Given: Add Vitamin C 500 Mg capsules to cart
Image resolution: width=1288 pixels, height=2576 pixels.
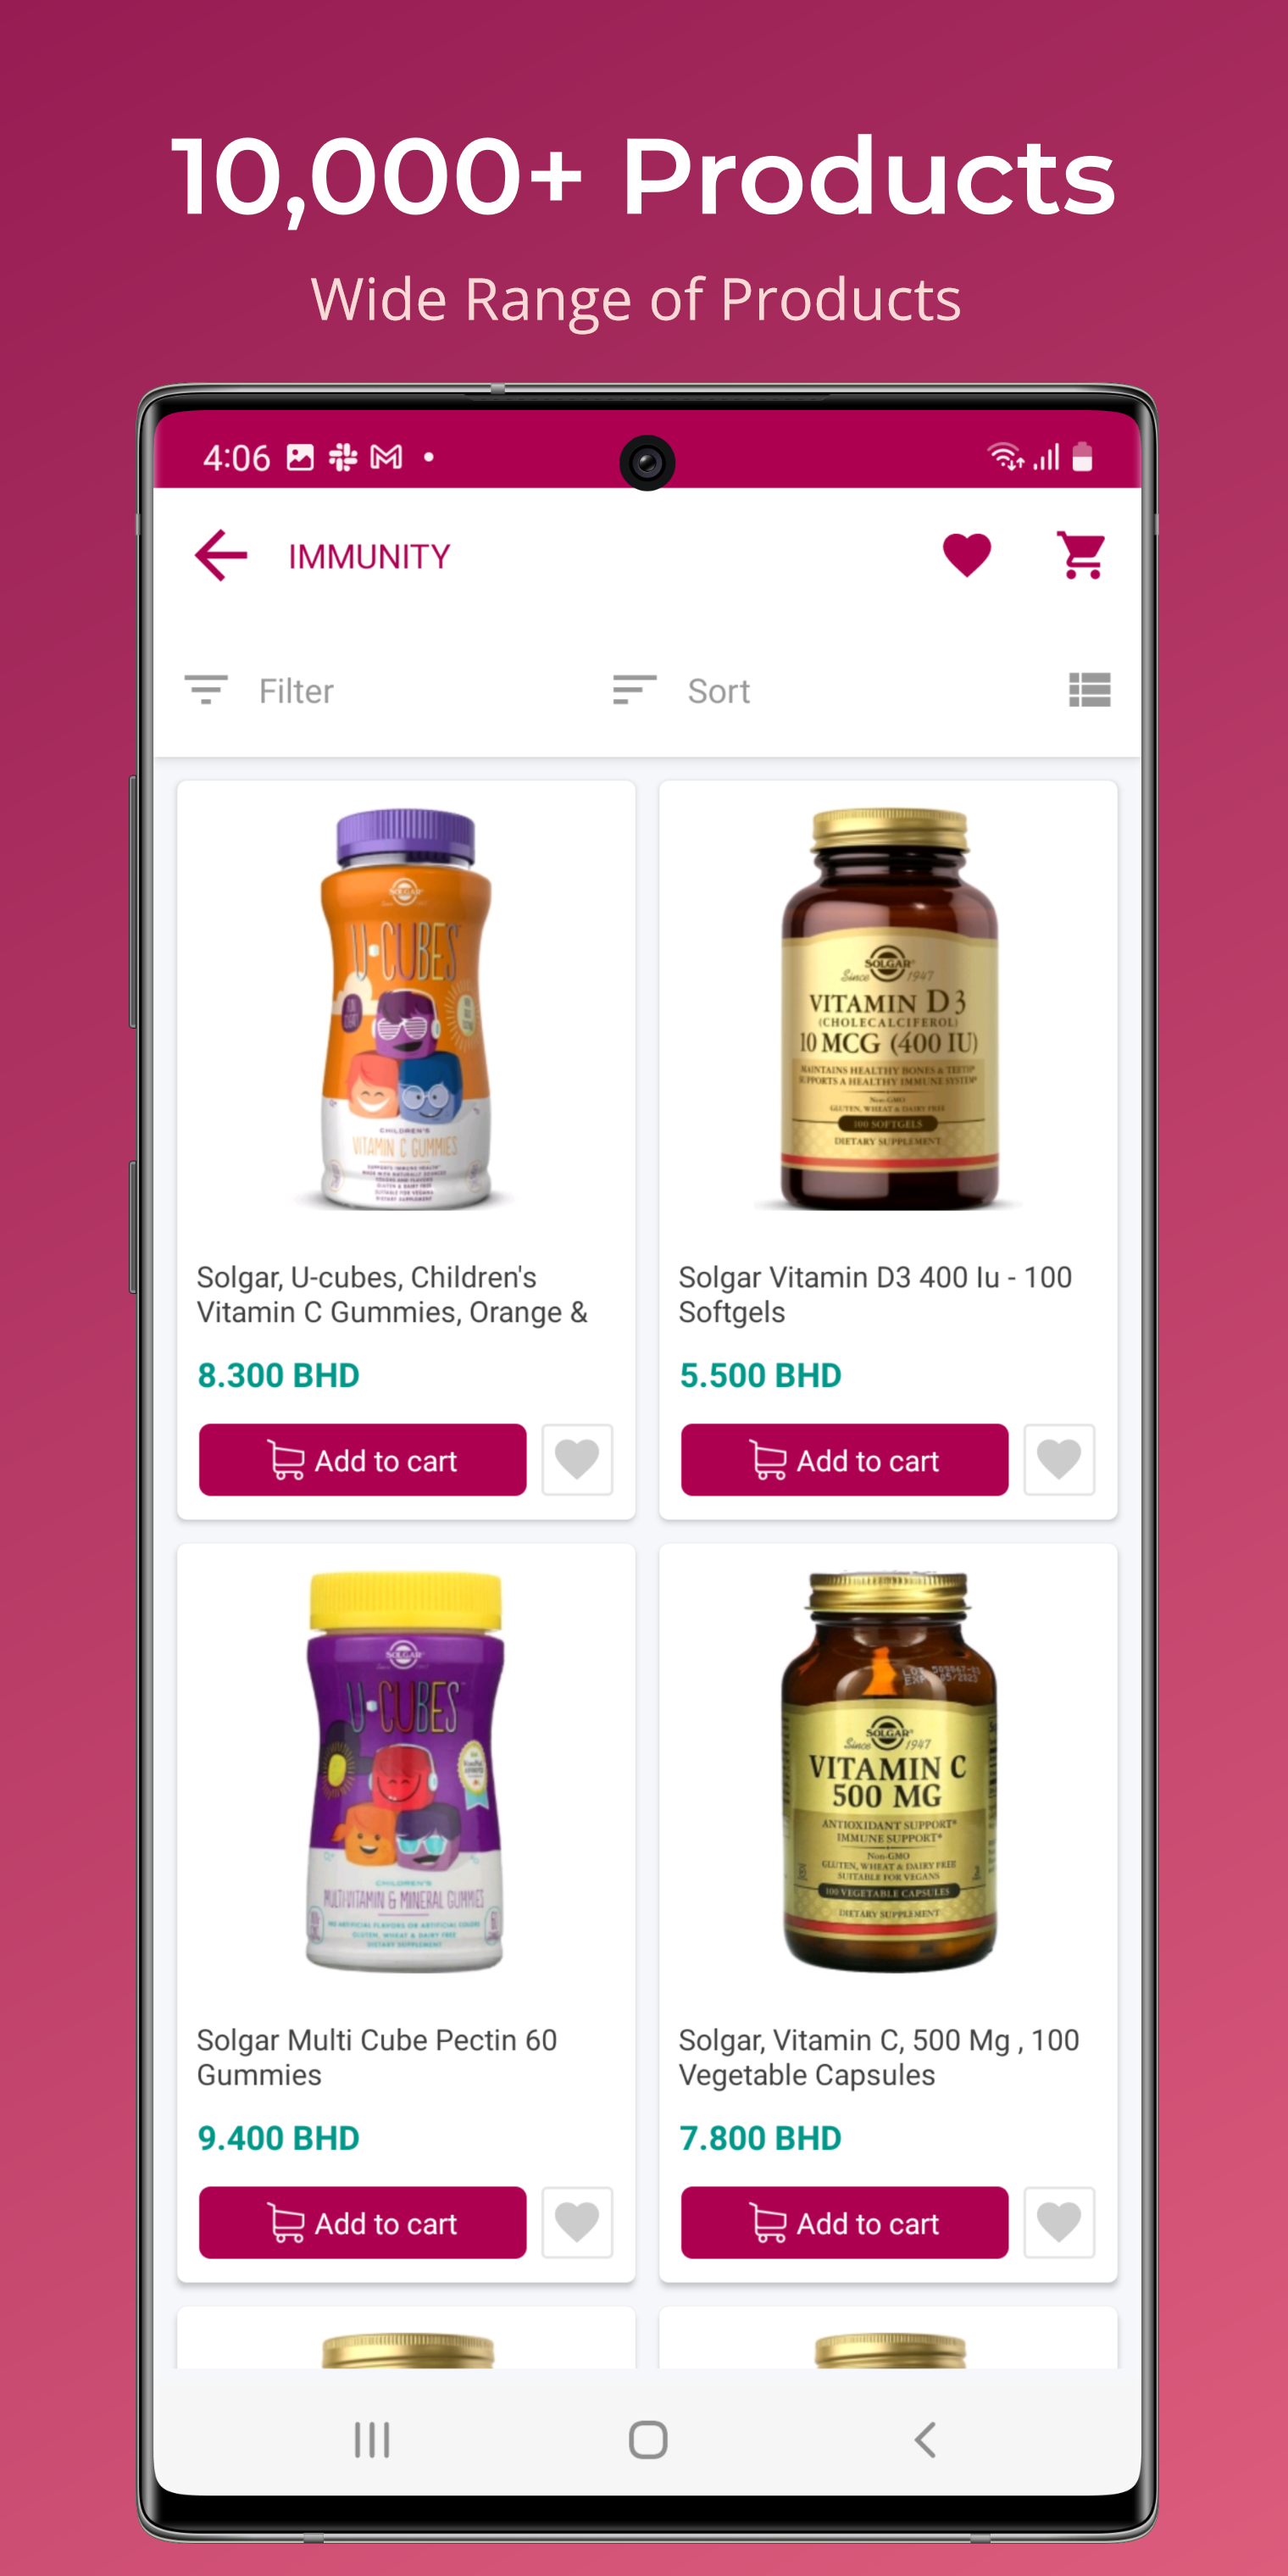Looking at the screenshot, I should pos(844,2223).
